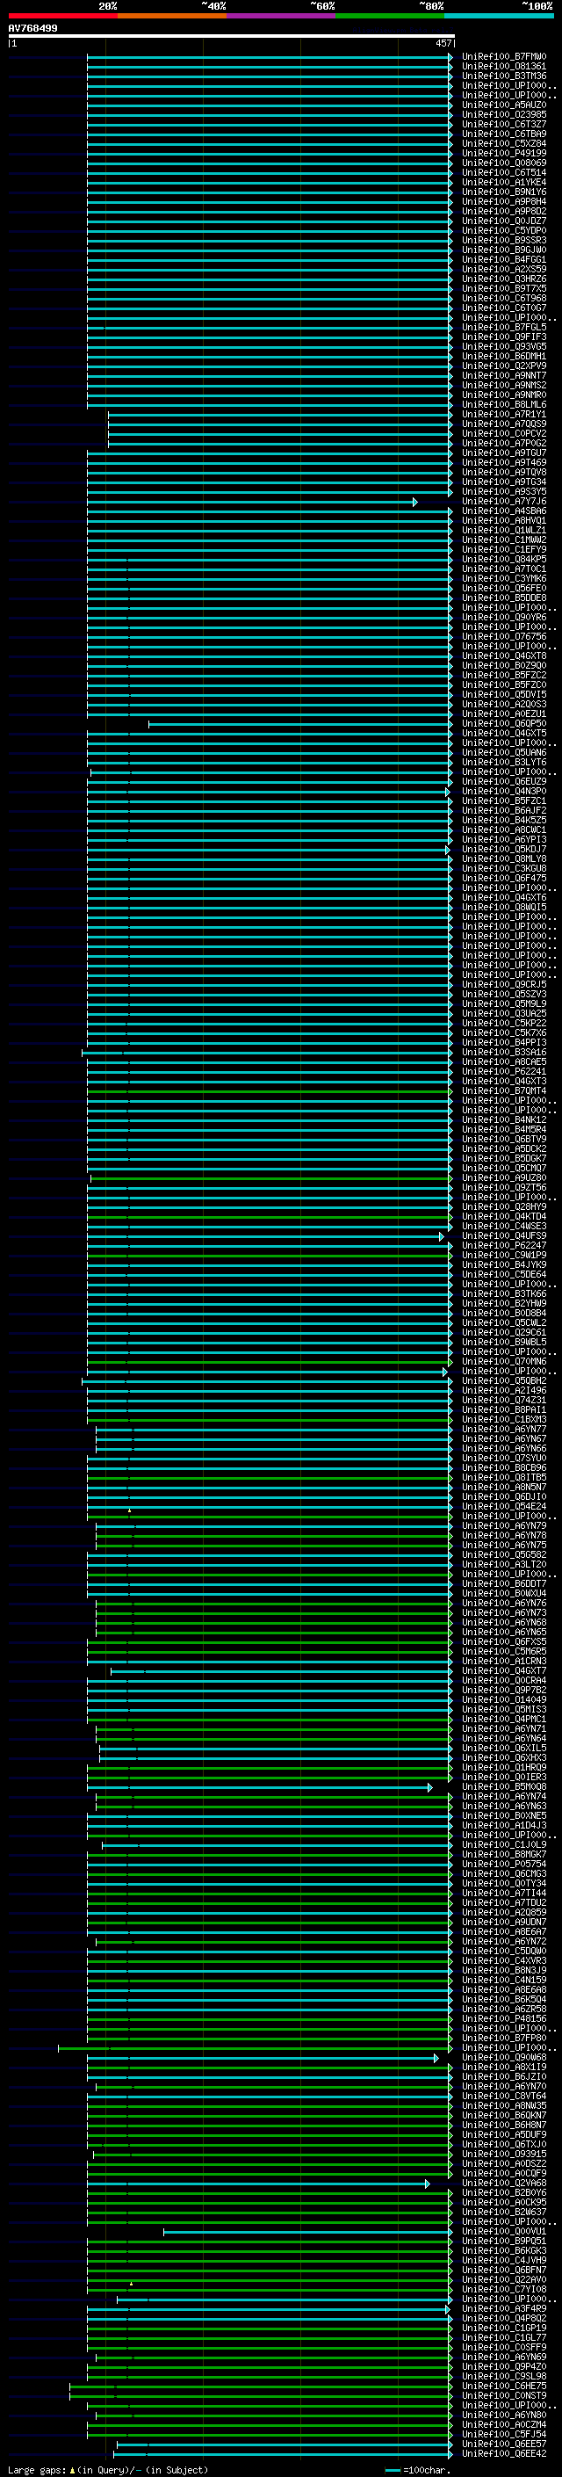
Task: Open hit UniRef100_B9SSR3
Action: coord(504,241)
